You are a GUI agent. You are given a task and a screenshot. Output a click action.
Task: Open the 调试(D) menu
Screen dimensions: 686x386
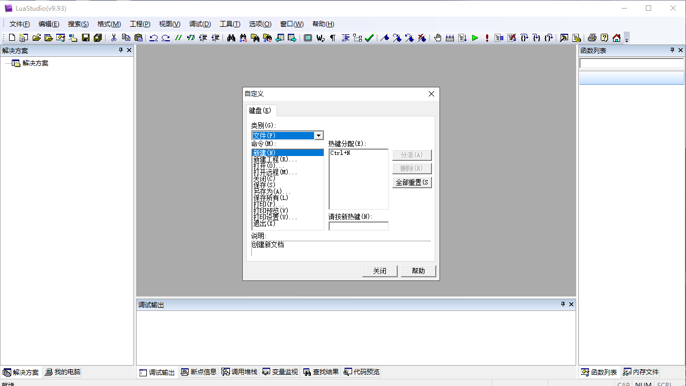point(199,24)
